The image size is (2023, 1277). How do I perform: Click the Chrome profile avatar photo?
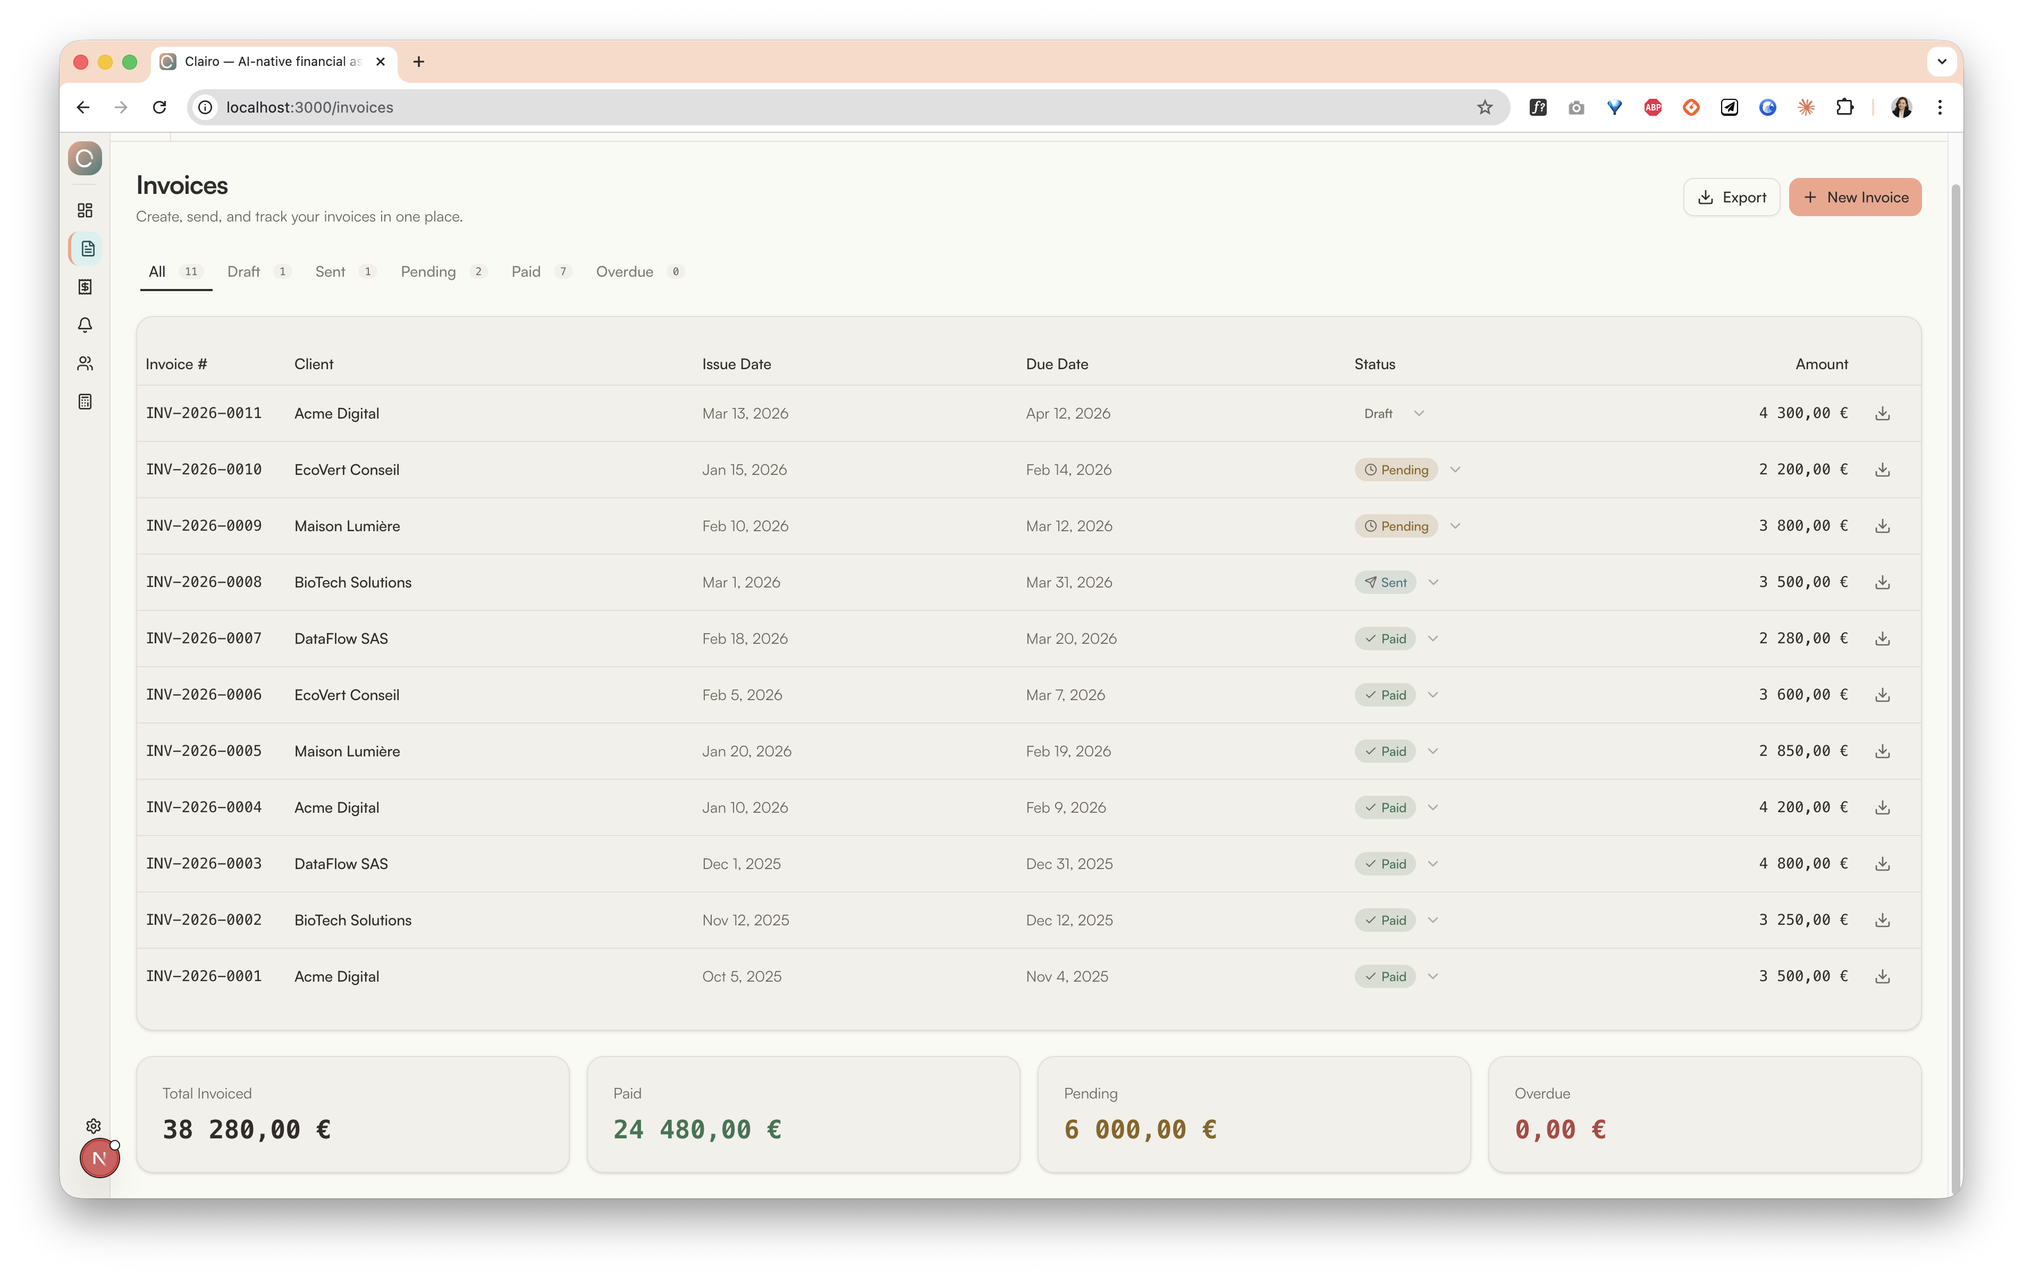(x=1901, y=107)
